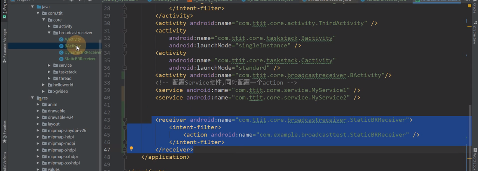Select the layout folder row
The width and height of the screenshot is (478, 171).
click(x=55, y=124)
